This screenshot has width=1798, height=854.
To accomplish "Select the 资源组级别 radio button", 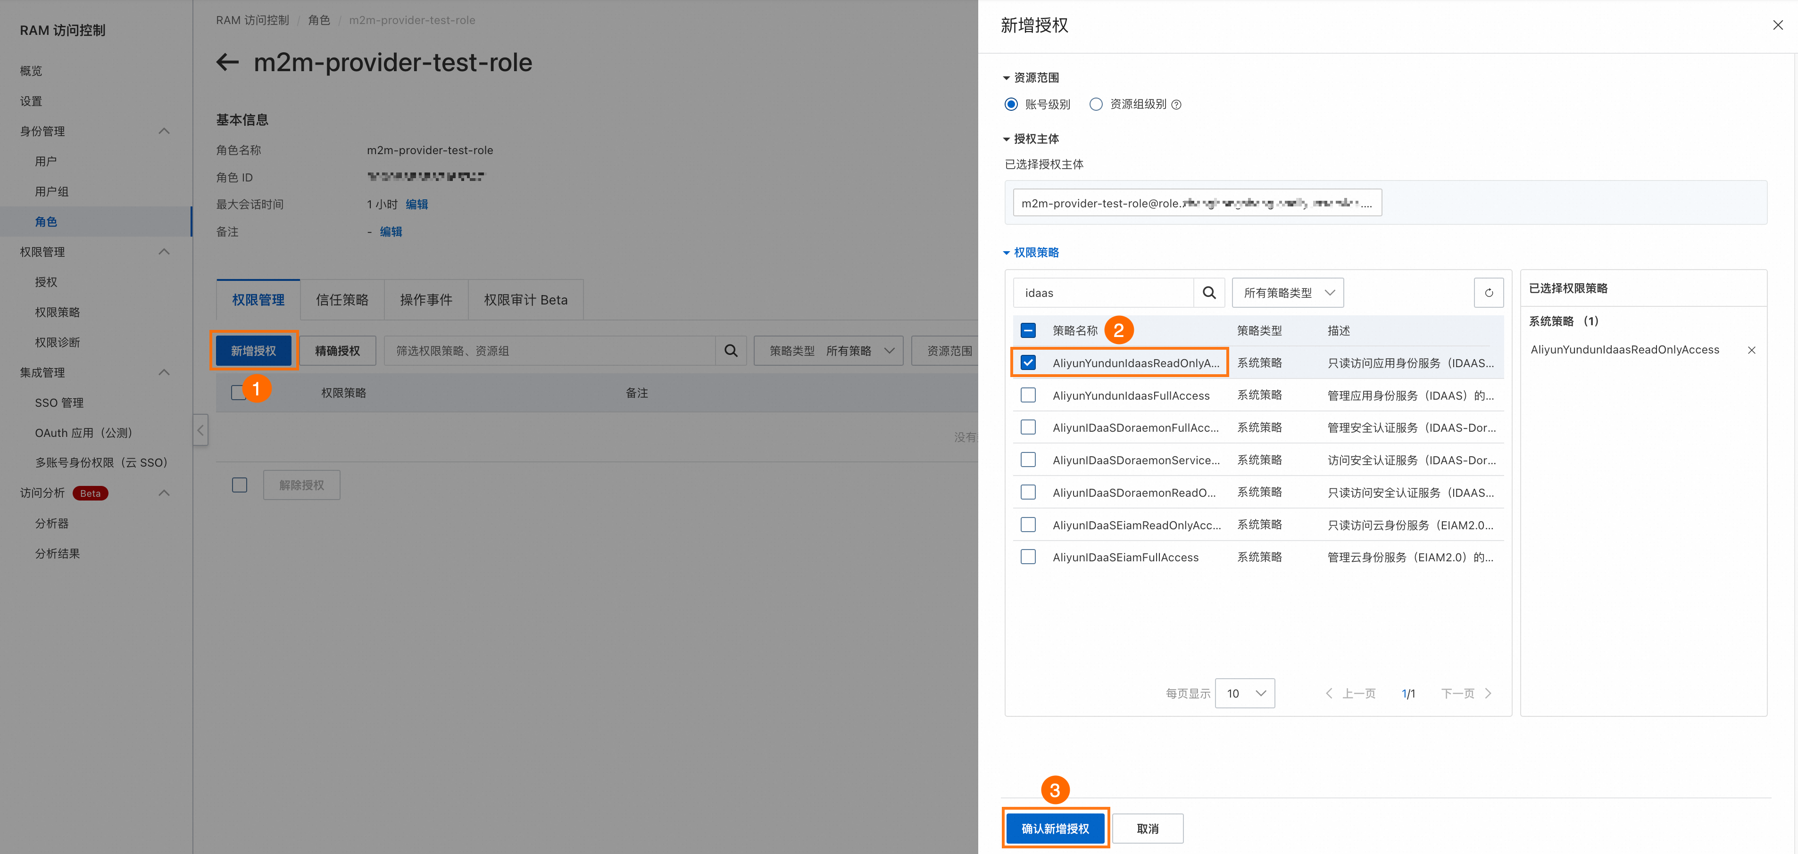I will [x=1096, y=104].
